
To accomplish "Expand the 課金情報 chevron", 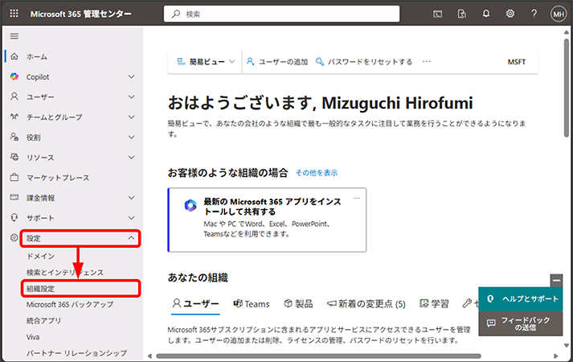I will pyautogui.click(x=131, y=197).
